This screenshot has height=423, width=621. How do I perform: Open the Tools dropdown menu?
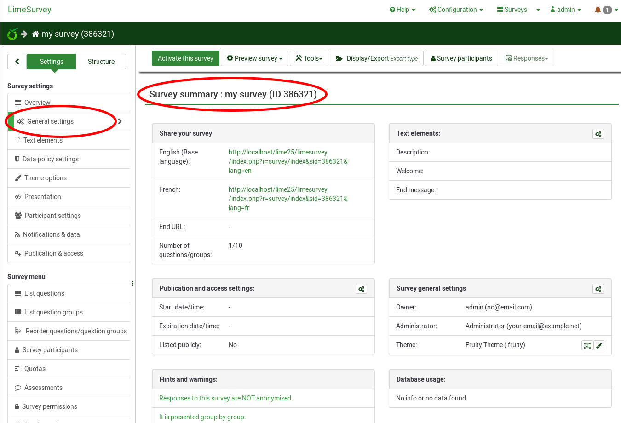(309, 58)
